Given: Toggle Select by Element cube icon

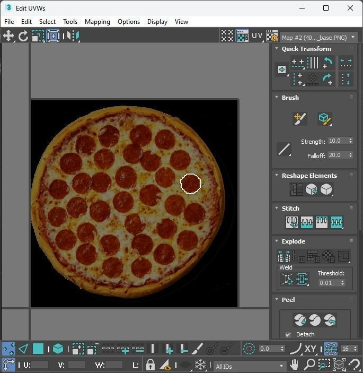Looking at the screenshot, I should click(58, 349).
